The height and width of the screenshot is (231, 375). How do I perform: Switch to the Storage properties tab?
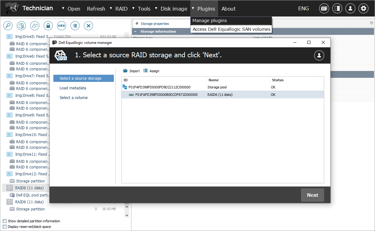coord(155,24)
